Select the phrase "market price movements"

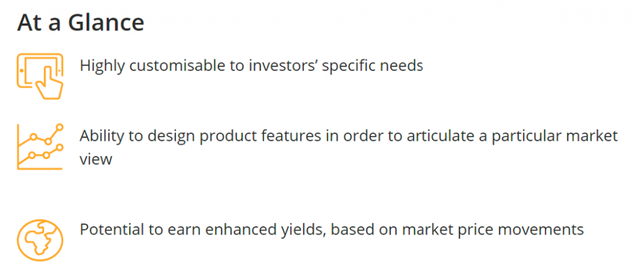pyautogui.click(x=493, y=230)
